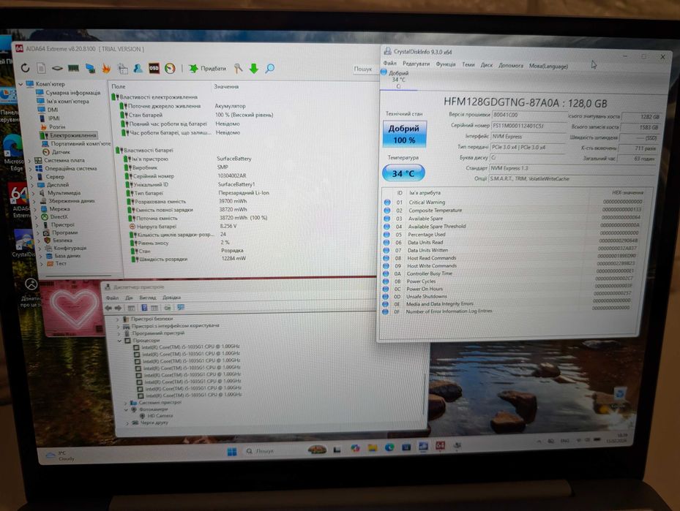Open the AIDA64 gauge sensor icon
The width and height of the screenshot is (680, 511).
pos(170,69)
